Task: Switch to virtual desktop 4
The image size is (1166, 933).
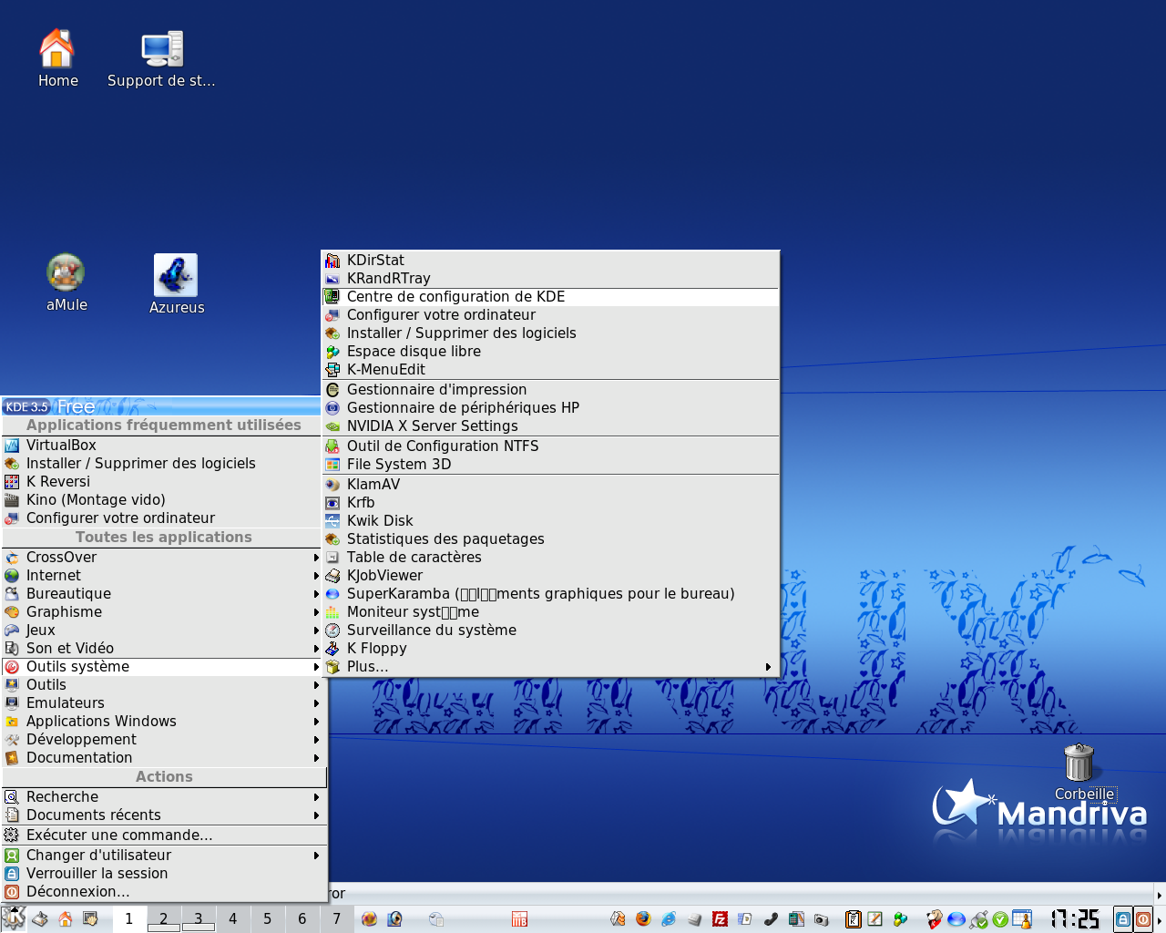Action: point(233,918)
